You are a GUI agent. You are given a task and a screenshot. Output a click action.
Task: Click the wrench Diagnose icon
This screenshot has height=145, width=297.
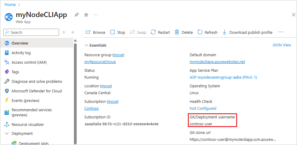pyautogui.click(x=7, y=81)
